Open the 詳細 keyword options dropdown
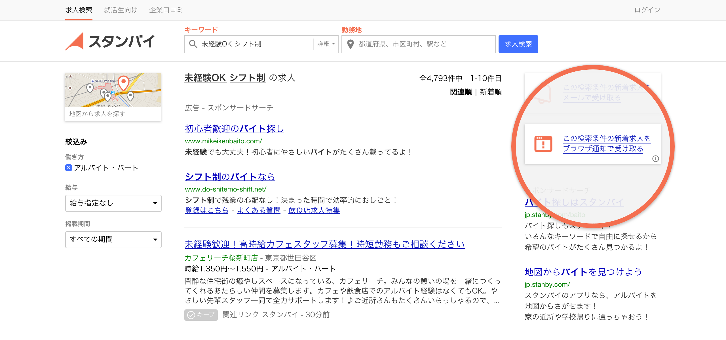726x340 pixels. [x=326, y=44]
